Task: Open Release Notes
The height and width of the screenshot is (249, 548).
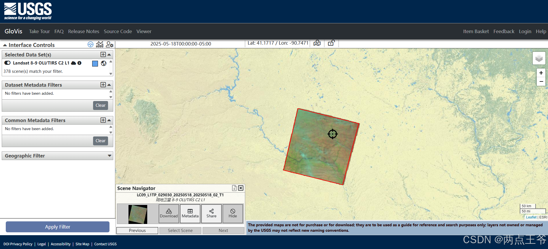Action: pos(84,31)
